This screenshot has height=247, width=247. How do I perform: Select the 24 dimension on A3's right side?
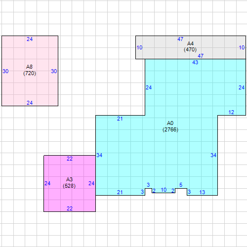pos(91,183)
